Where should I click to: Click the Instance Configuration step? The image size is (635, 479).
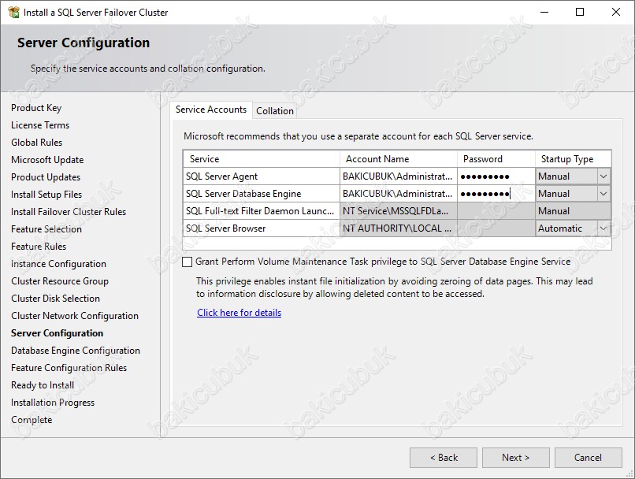click(59, 264)
